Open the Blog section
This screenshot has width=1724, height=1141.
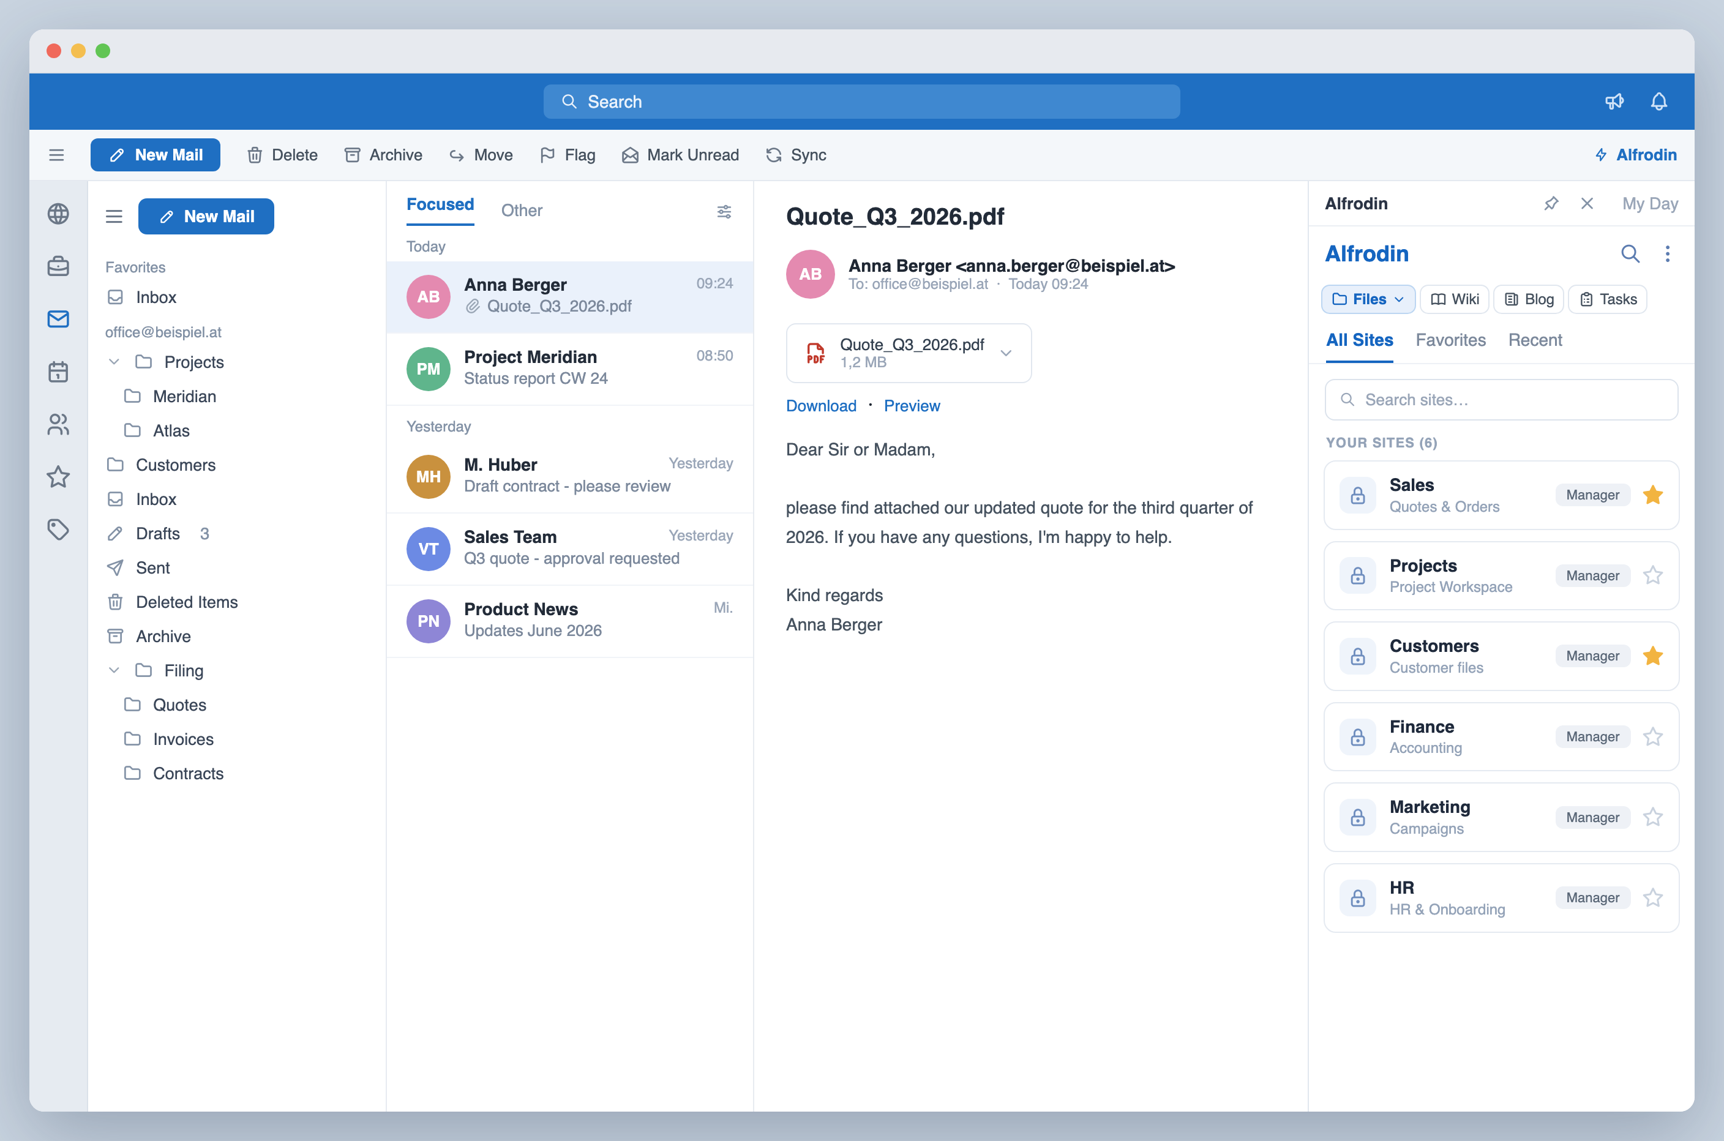coord(1529,299)
